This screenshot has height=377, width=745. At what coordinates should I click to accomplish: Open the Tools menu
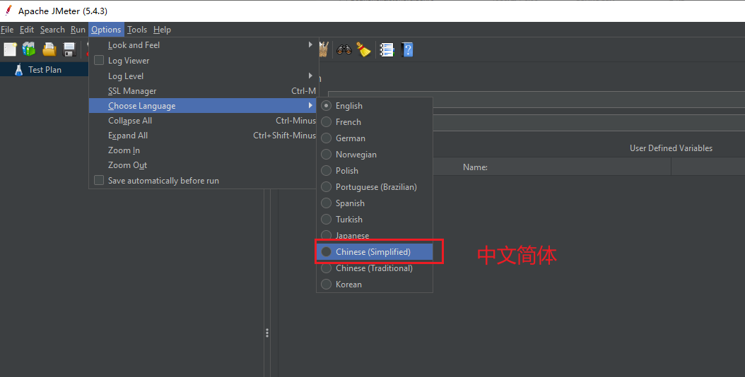pyautogui.click(x=137, y=30)
